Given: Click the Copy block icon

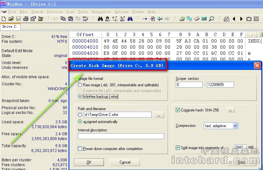Looking at the screenshot, I should tap(63, 19).
